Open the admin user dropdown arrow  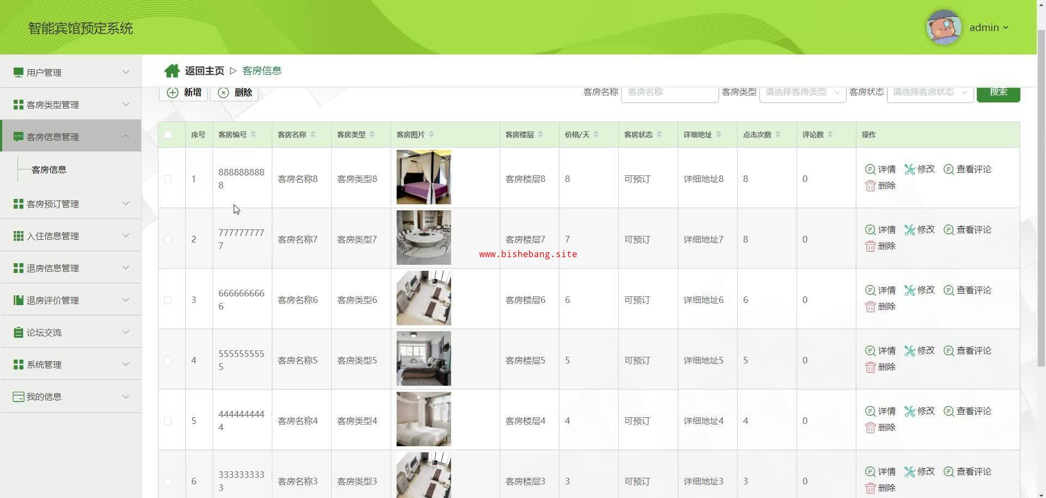point(1006,28)
